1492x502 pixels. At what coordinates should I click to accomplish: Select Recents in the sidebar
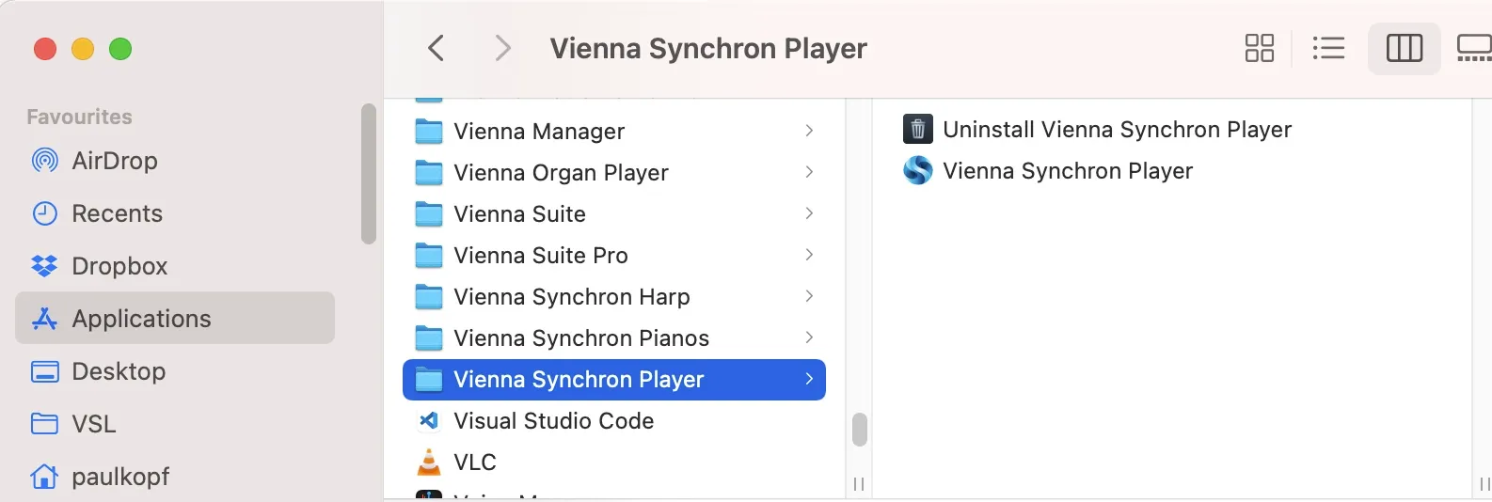click(117, 213)
